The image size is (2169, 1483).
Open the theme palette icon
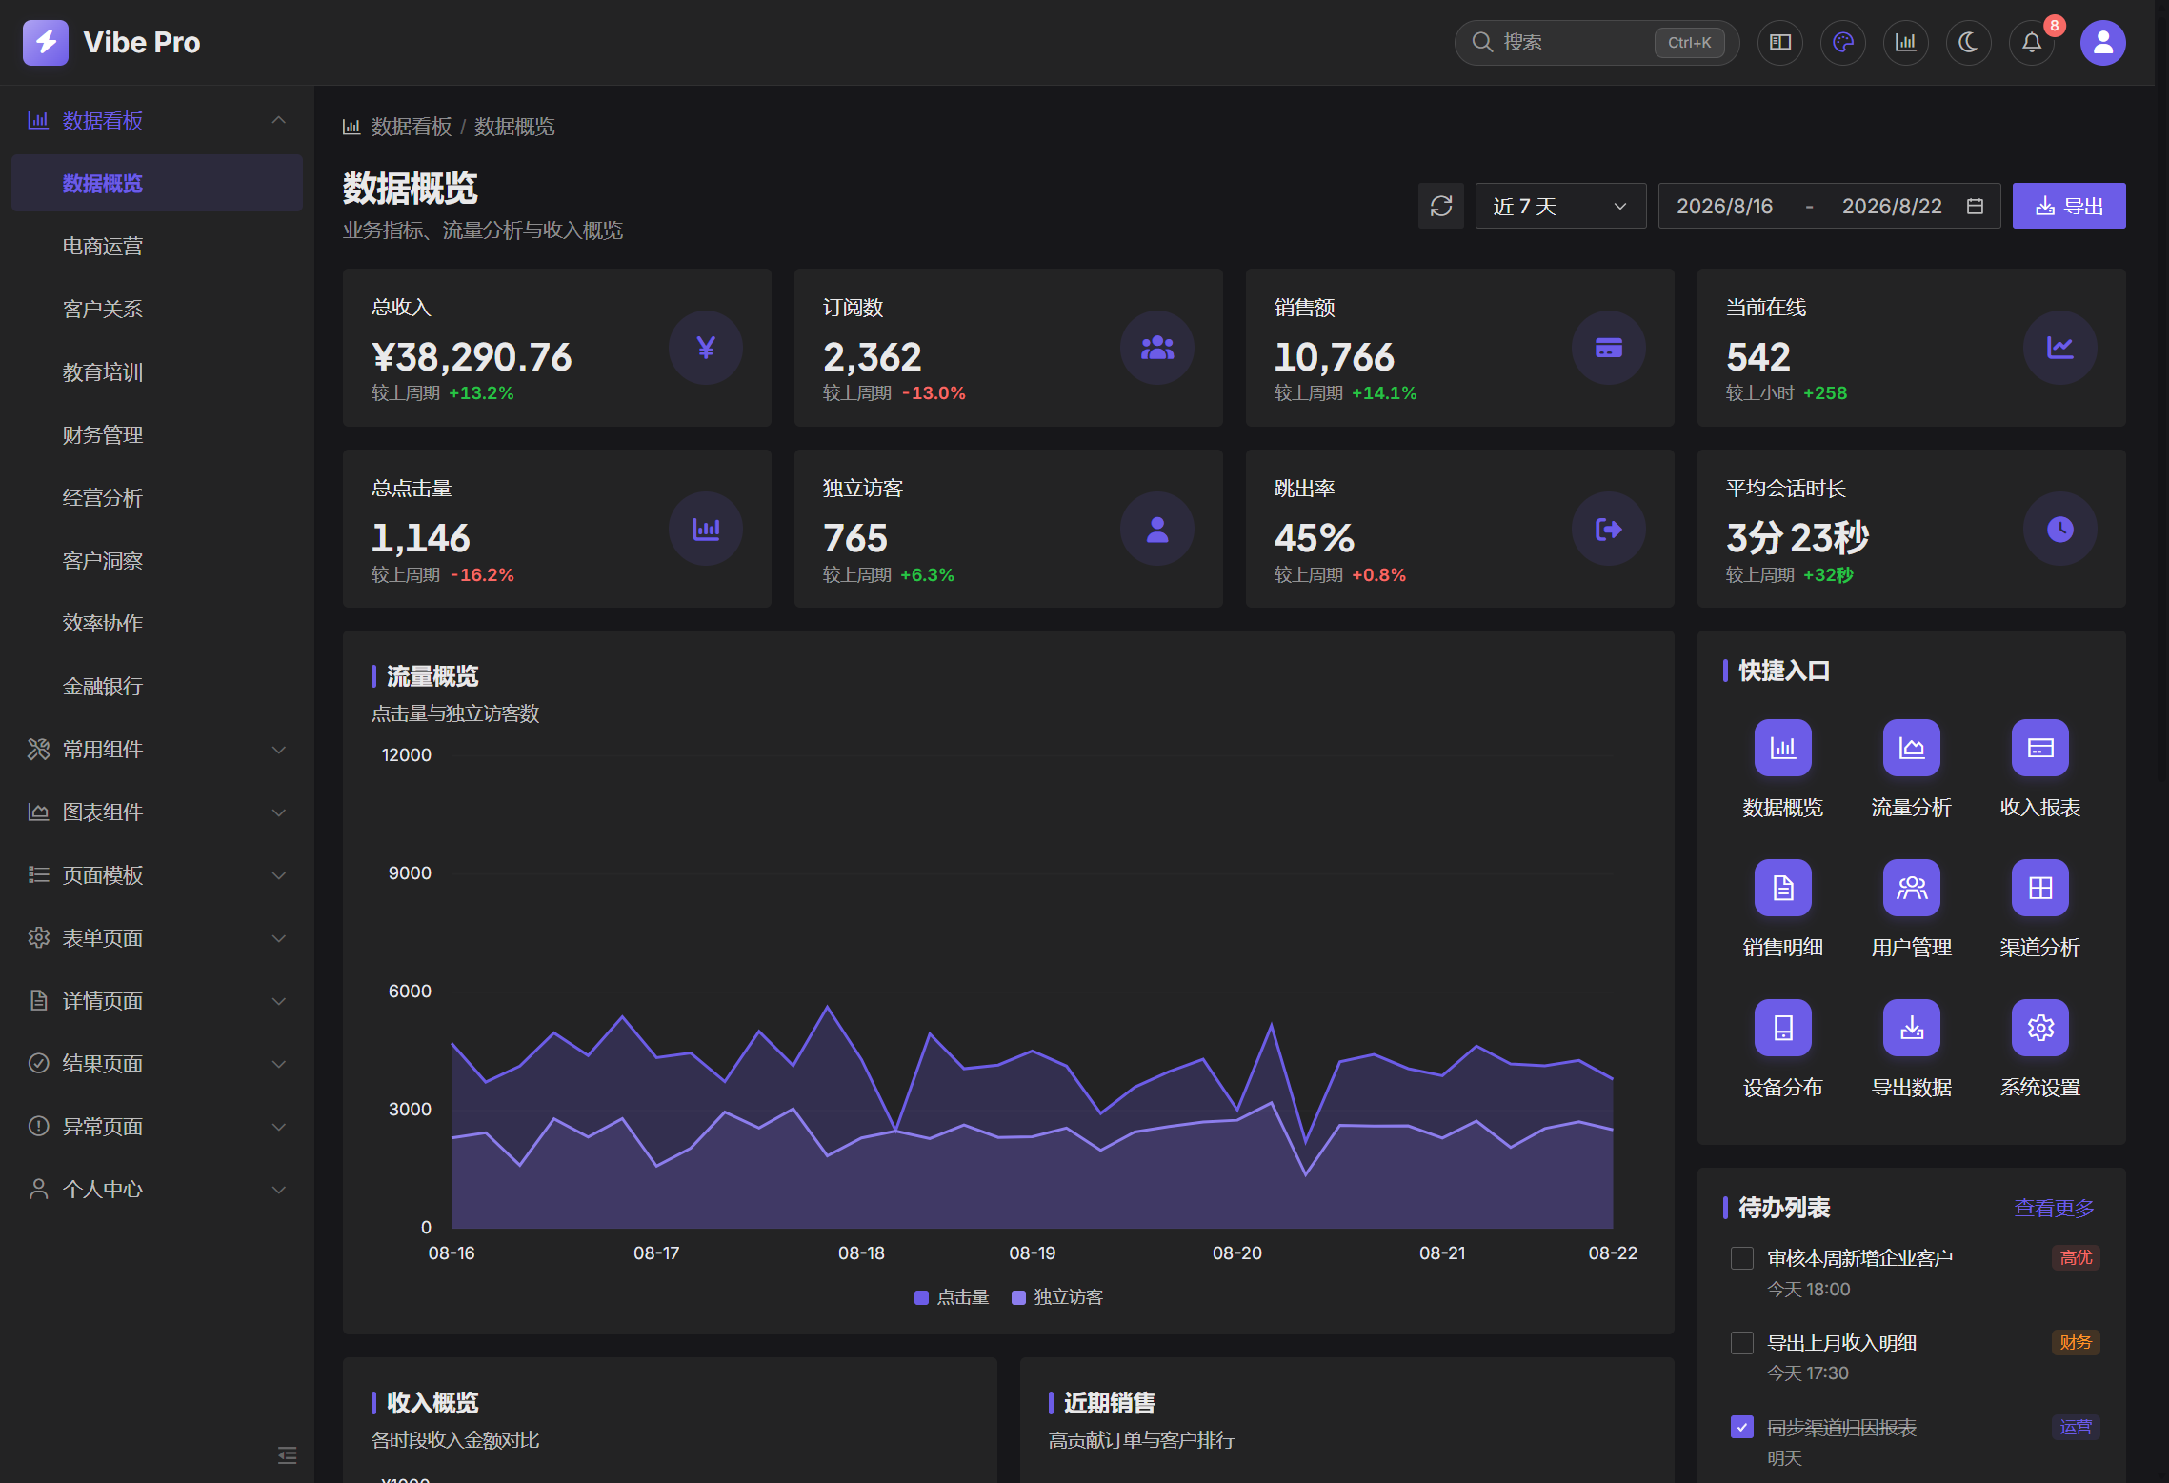(1842, 42)
